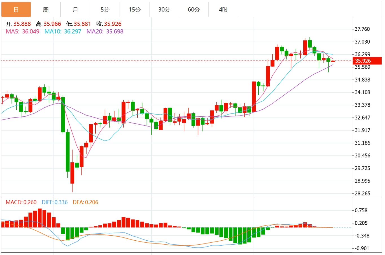Viewport: 385px width, 255px height.
Task: Open the 60分 sixty-minute tab
Action: [194, 10]
